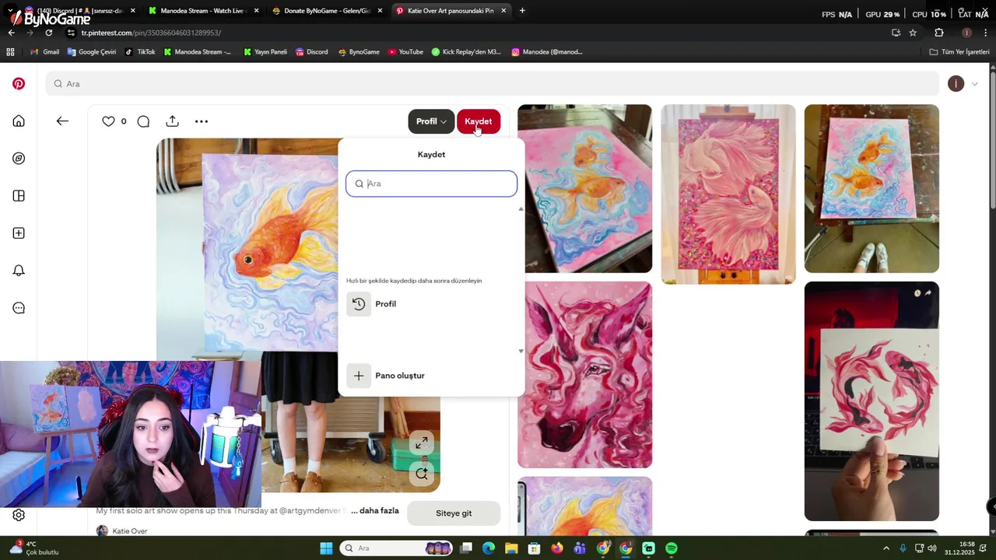Open the red koi fish drawing thumbnail
Viewport: 996px width, 560px height.
click(871, 401)
